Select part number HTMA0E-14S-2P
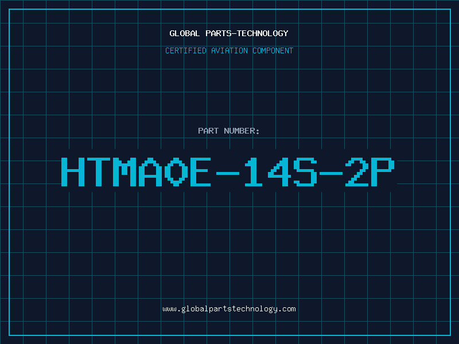The width and height of the screenshot is (459, 344). [228, 172]
